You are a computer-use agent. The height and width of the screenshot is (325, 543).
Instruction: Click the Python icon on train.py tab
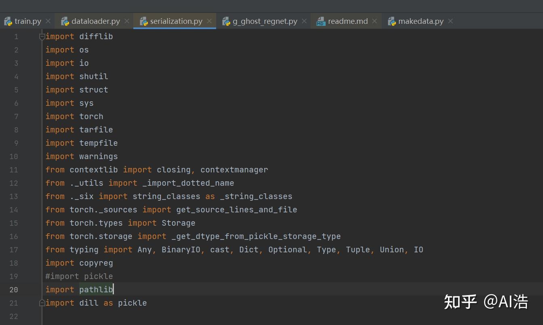pos(8,21)
